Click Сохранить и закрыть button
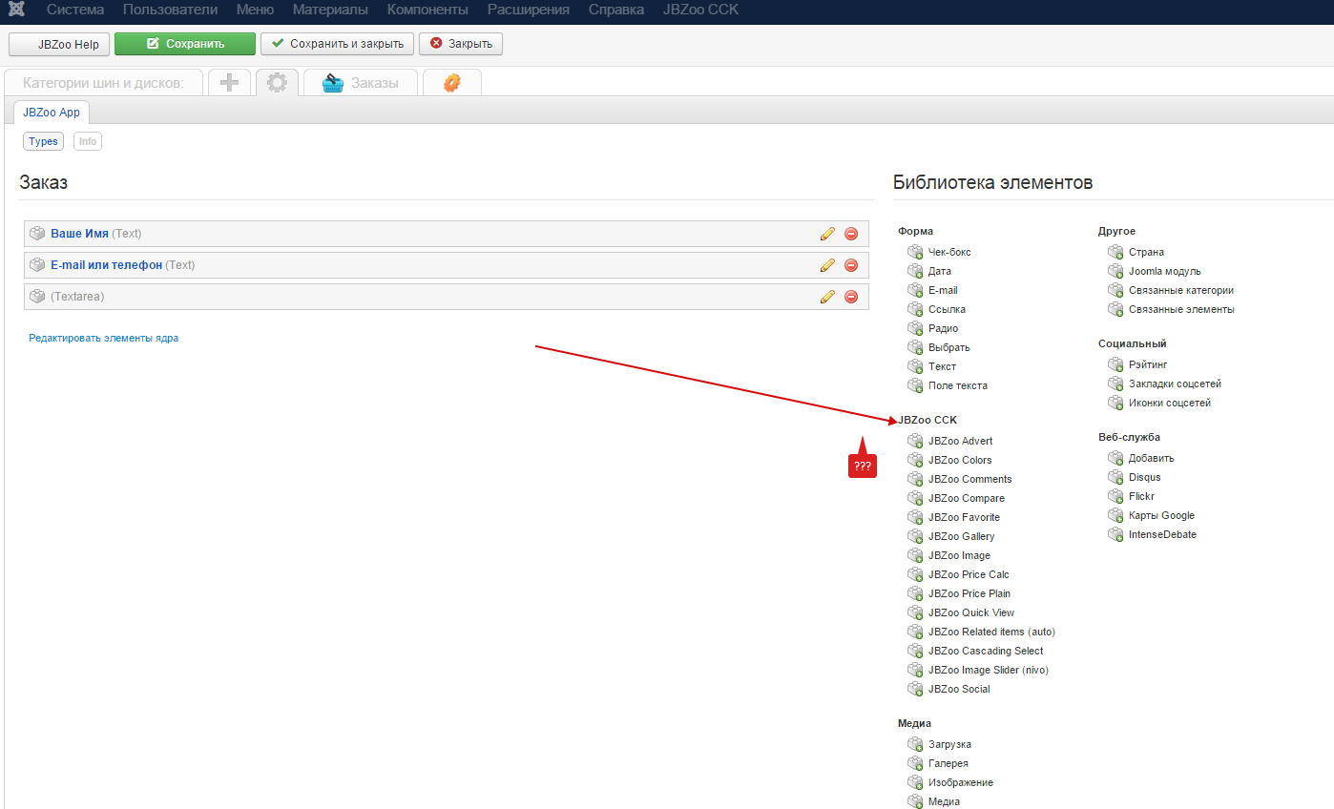The height and width of the screenshot is (809, 1334). pos(338,44)
